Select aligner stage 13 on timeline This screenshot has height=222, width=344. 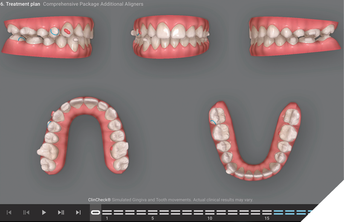coord(244,212)
